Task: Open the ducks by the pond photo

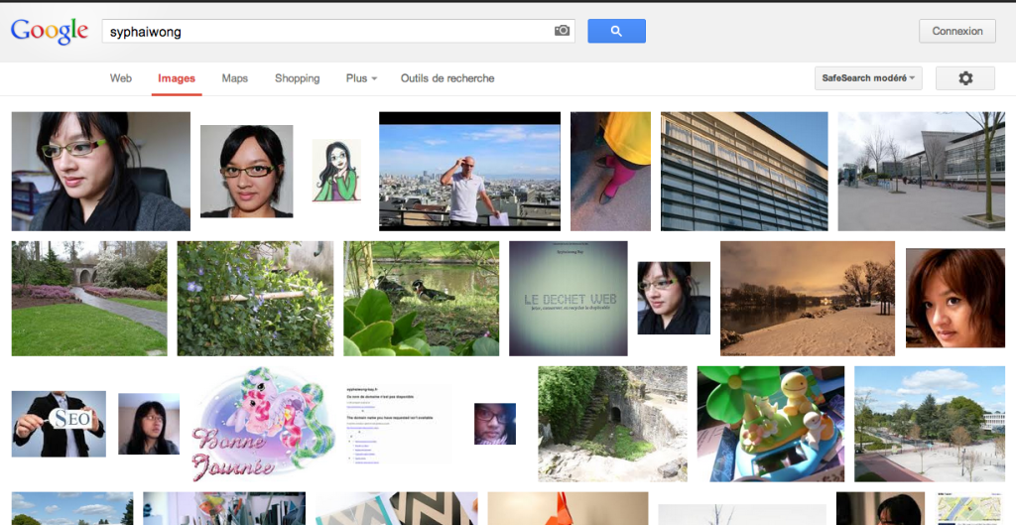Action: [x=421, y=298]
